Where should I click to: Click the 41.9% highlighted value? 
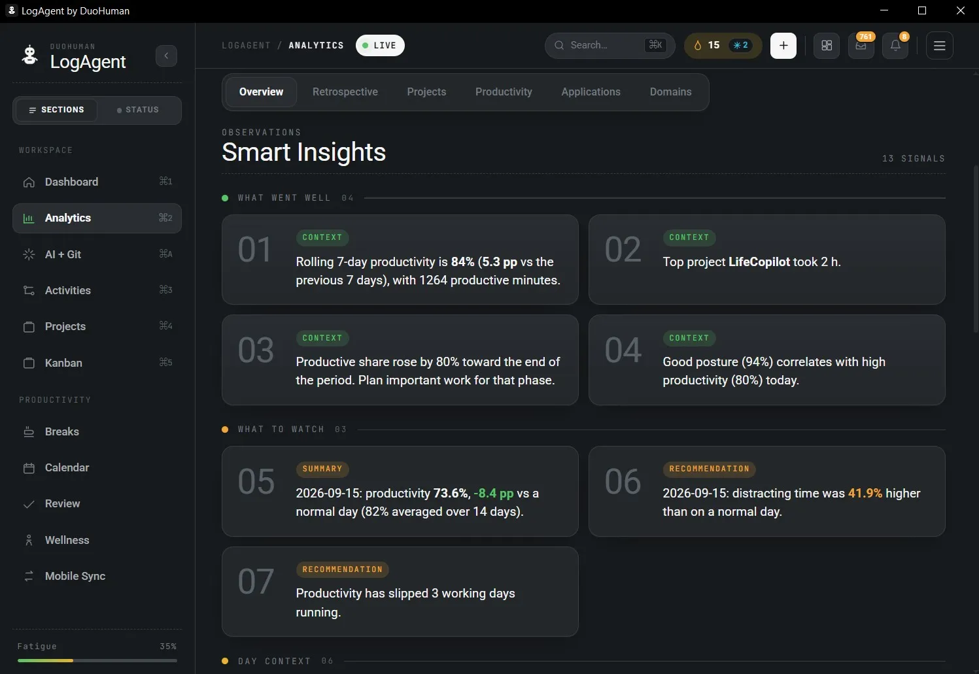(x=865, y=494)
